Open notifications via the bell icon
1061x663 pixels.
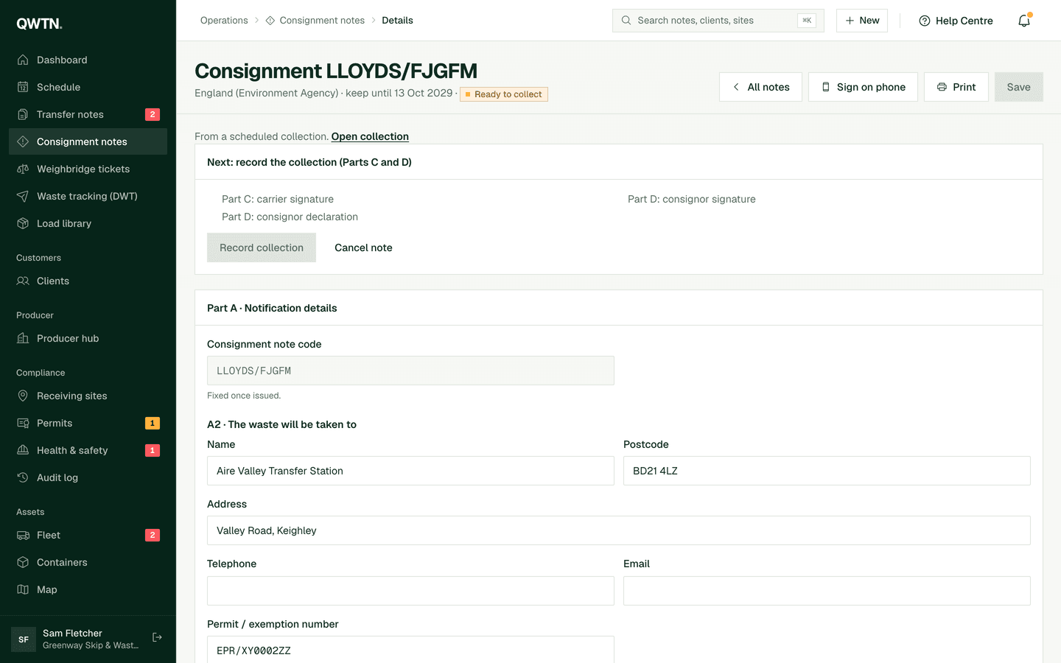pos(1024,21)
